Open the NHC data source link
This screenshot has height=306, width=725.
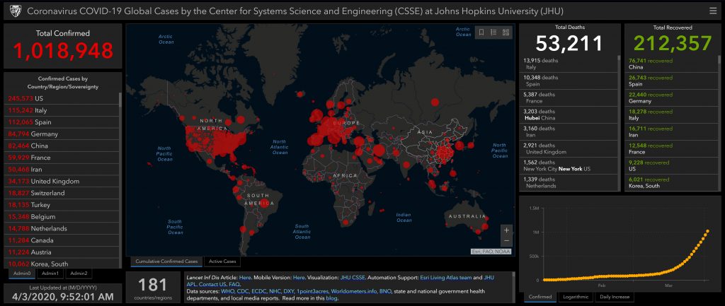[275, 292]
